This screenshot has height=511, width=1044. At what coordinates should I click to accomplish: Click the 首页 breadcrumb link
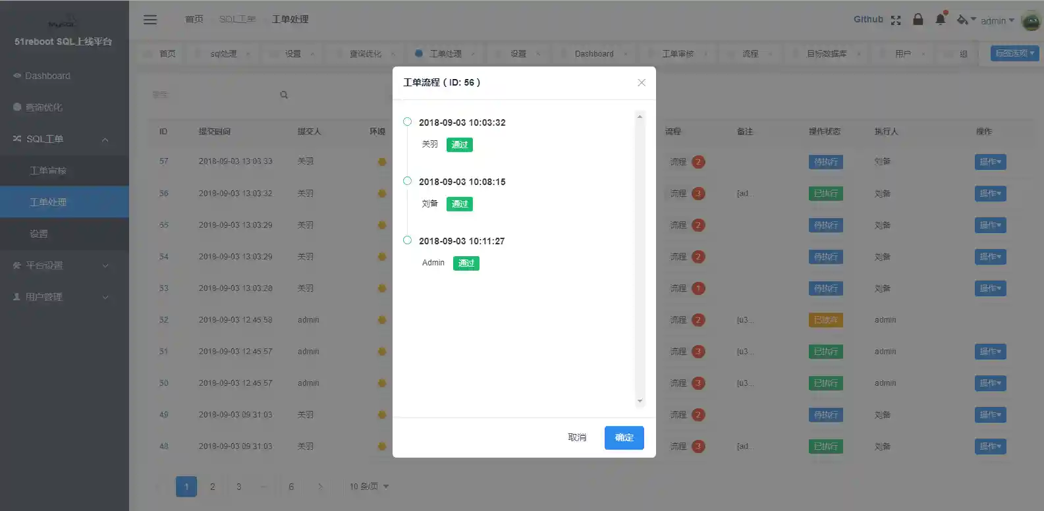click(x=194, y=20)
